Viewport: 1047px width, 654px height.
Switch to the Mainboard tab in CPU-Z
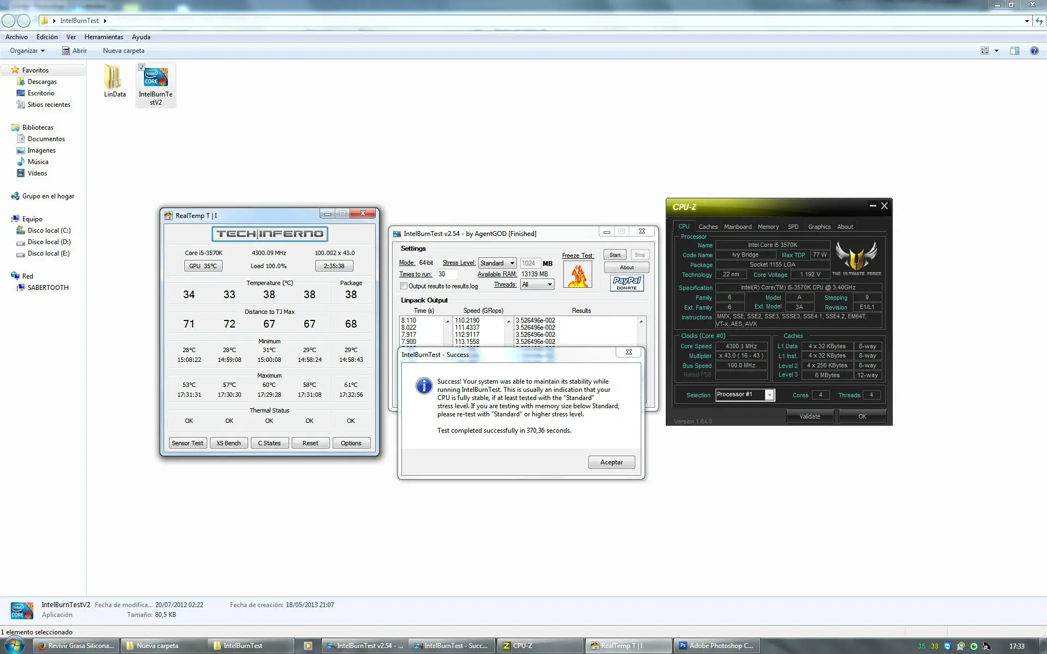[737, 227]
